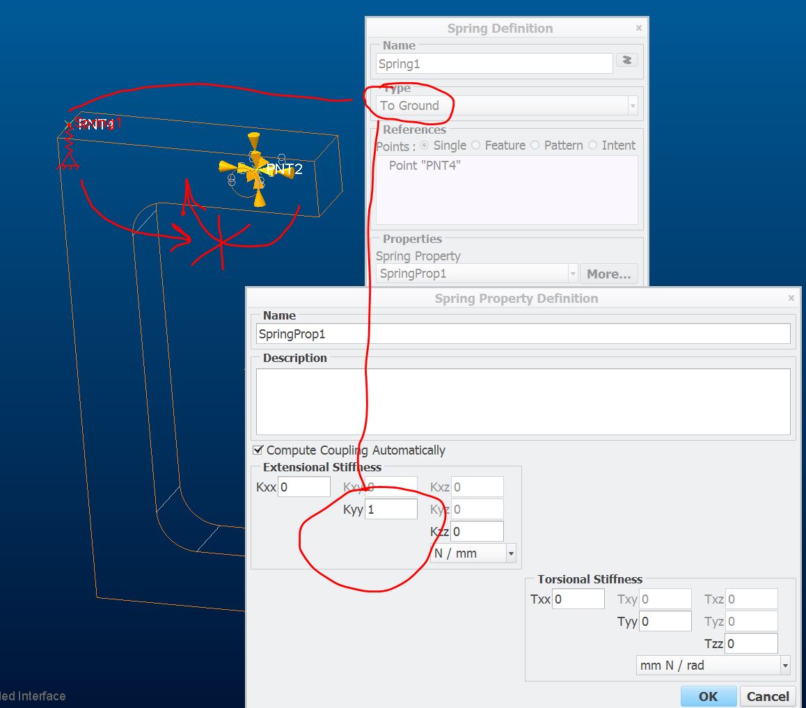Open the N / mm units dropdown
This screenshot has width=806, height=708.
click(473, 553)
